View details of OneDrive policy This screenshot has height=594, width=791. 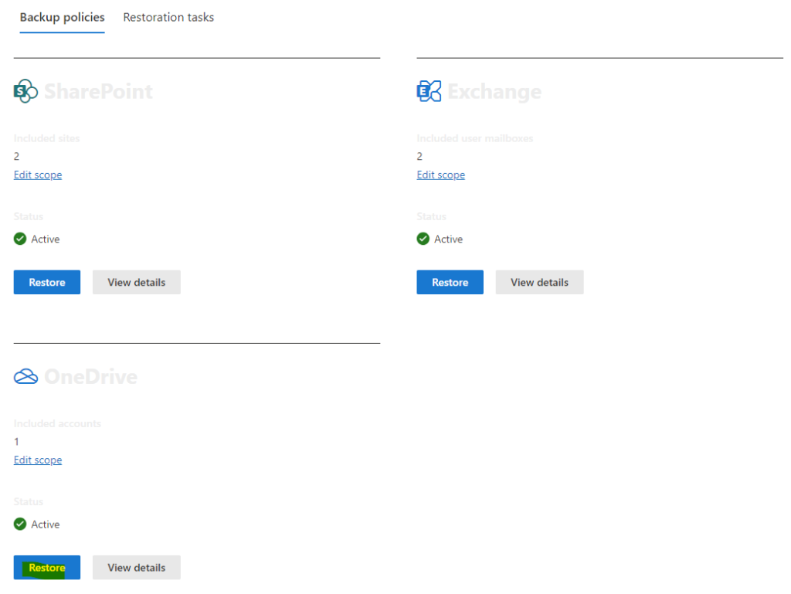tap(136, 567)
